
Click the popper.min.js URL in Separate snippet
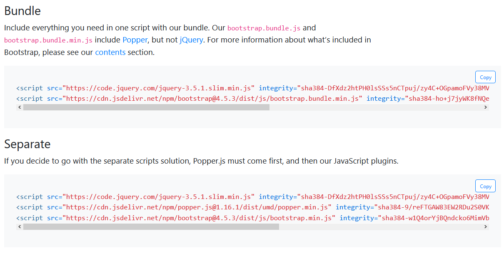(197, 207)
